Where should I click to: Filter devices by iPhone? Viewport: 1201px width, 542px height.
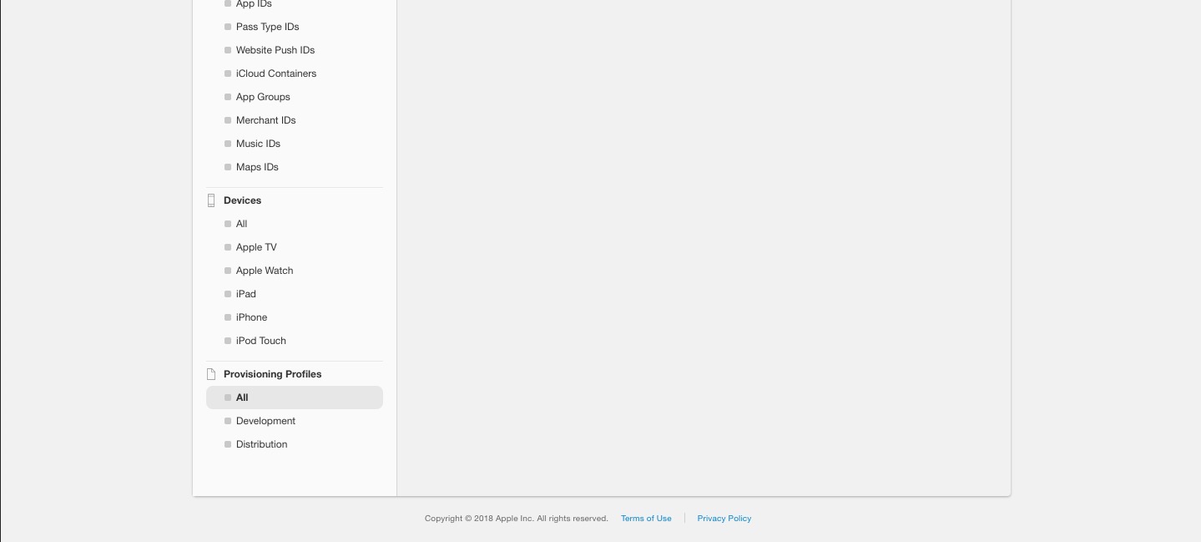pos(251,317)
